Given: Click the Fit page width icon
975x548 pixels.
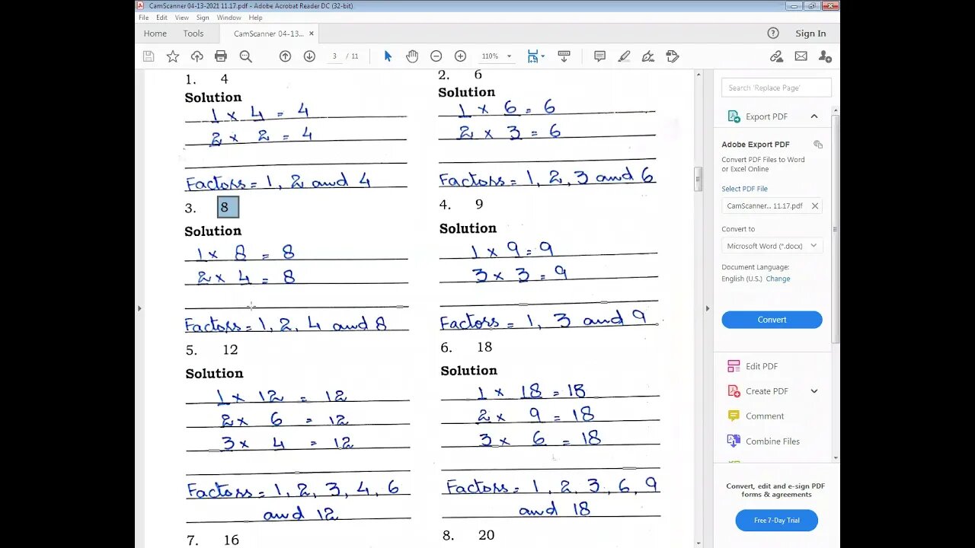Looking at the screenshot, I should pyautogui.click(x=532, y=56).
